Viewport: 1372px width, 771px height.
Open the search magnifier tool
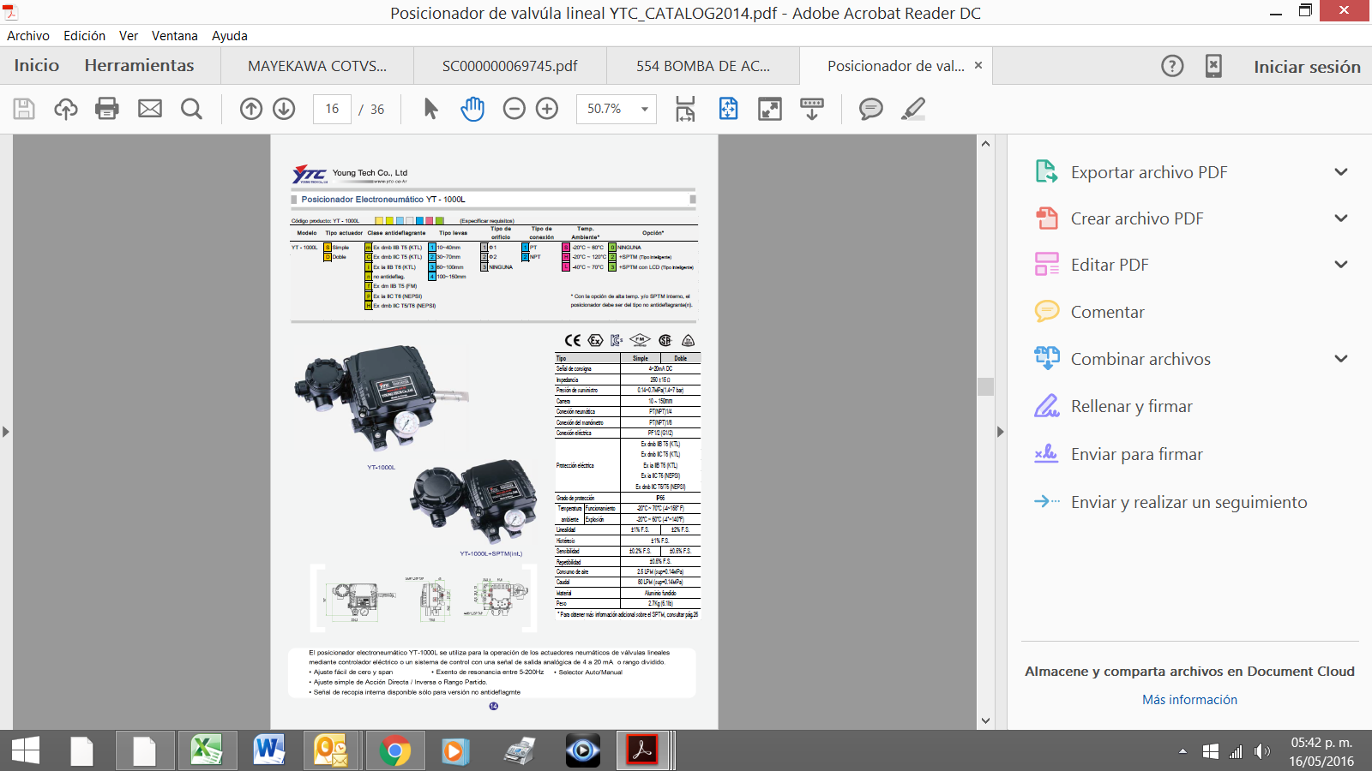192,109
